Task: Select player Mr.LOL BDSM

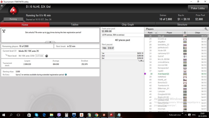Action: 176,59
